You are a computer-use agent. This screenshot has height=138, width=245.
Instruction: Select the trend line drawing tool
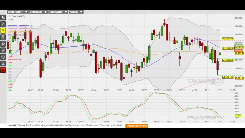[3, 24]
